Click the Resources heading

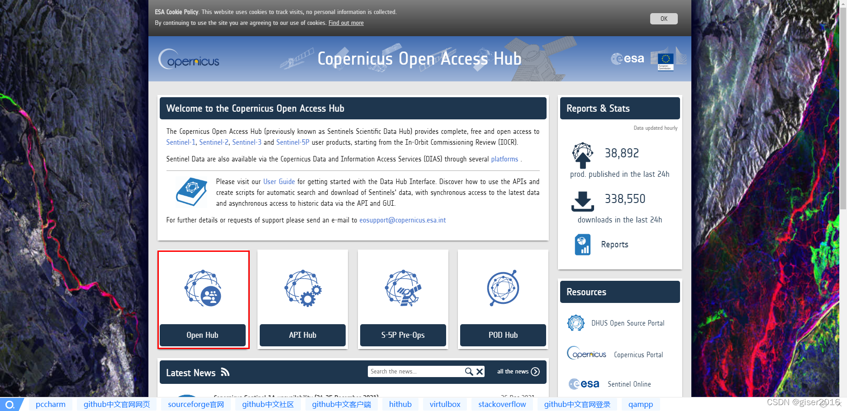pyautogui.click(x=586, y=292)
